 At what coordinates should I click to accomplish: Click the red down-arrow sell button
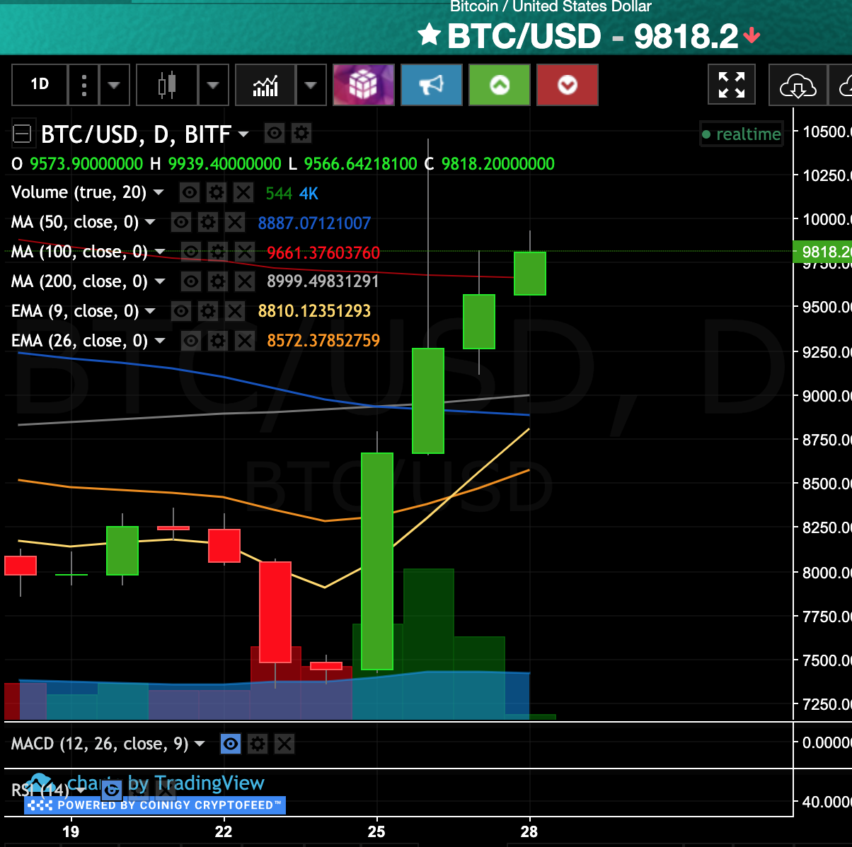pyautogui.click(x=568, y=85)
